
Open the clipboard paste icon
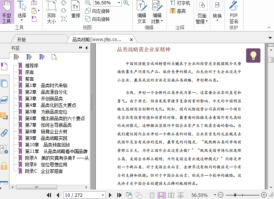(x=34, y=11)
